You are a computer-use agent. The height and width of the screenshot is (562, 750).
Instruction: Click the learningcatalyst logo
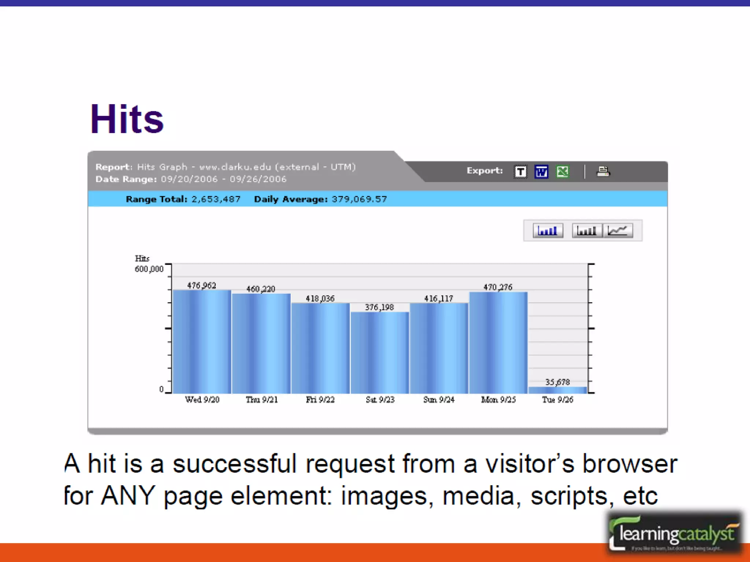click(x=676, y=534)
